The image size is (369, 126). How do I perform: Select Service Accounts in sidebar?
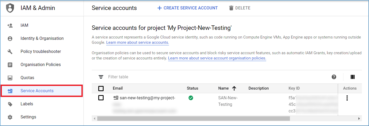tap(42, 91)
